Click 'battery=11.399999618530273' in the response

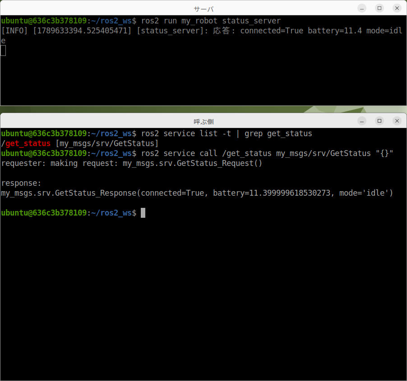[272, 193]
